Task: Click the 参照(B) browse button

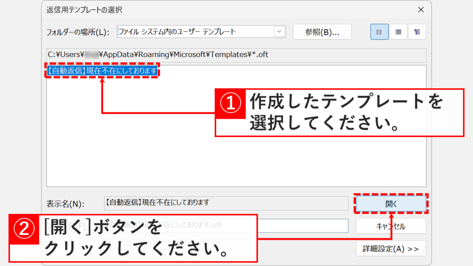Action: point(322,31)
